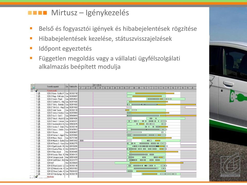
Task: Click the Körzetszerelői group icon
Action: tap(37, 91)
